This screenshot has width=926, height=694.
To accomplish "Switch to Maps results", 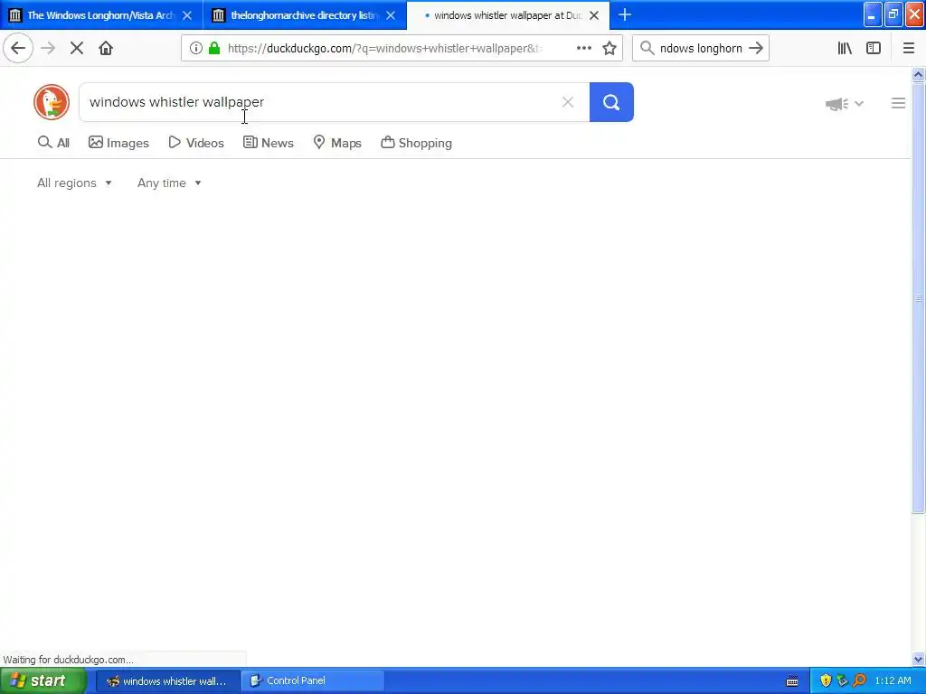I will pos(337,143).
